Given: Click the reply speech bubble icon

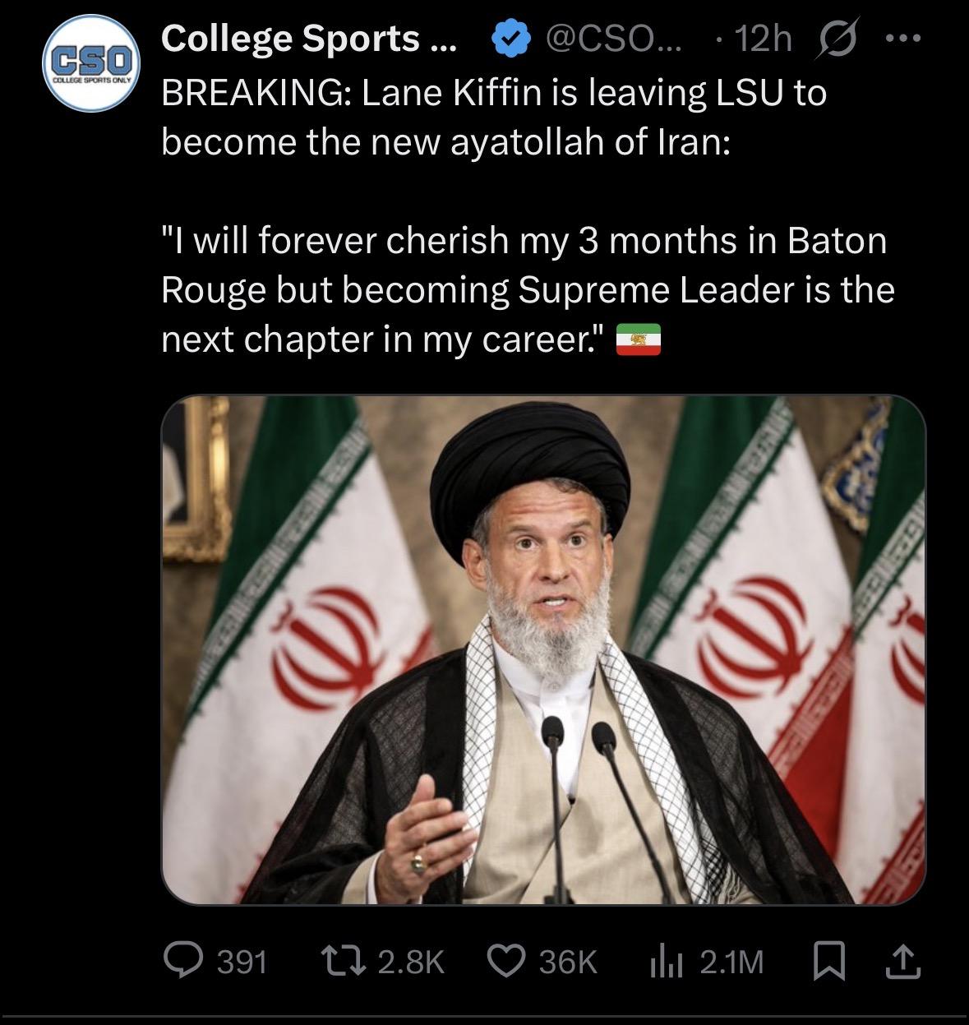Looking at the screenshot, I should [182, 960].
